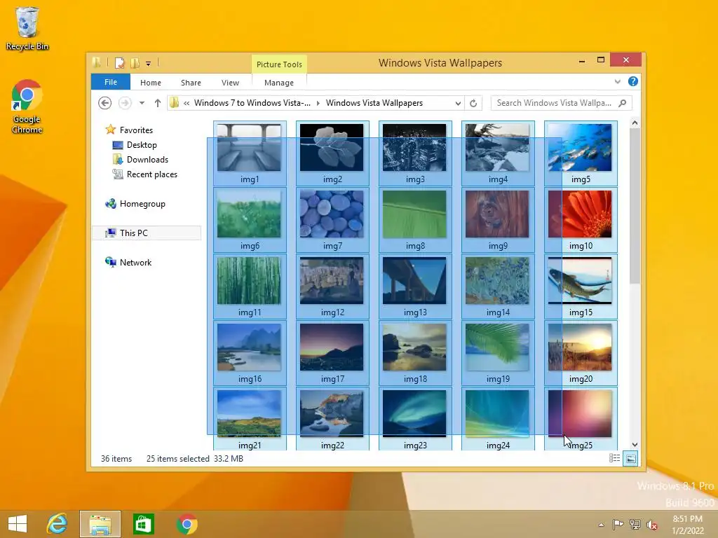718x538 pixels.
Task: Click File Explorer on the taskbar
Action: pyautogui.click(x=100, y=524)
